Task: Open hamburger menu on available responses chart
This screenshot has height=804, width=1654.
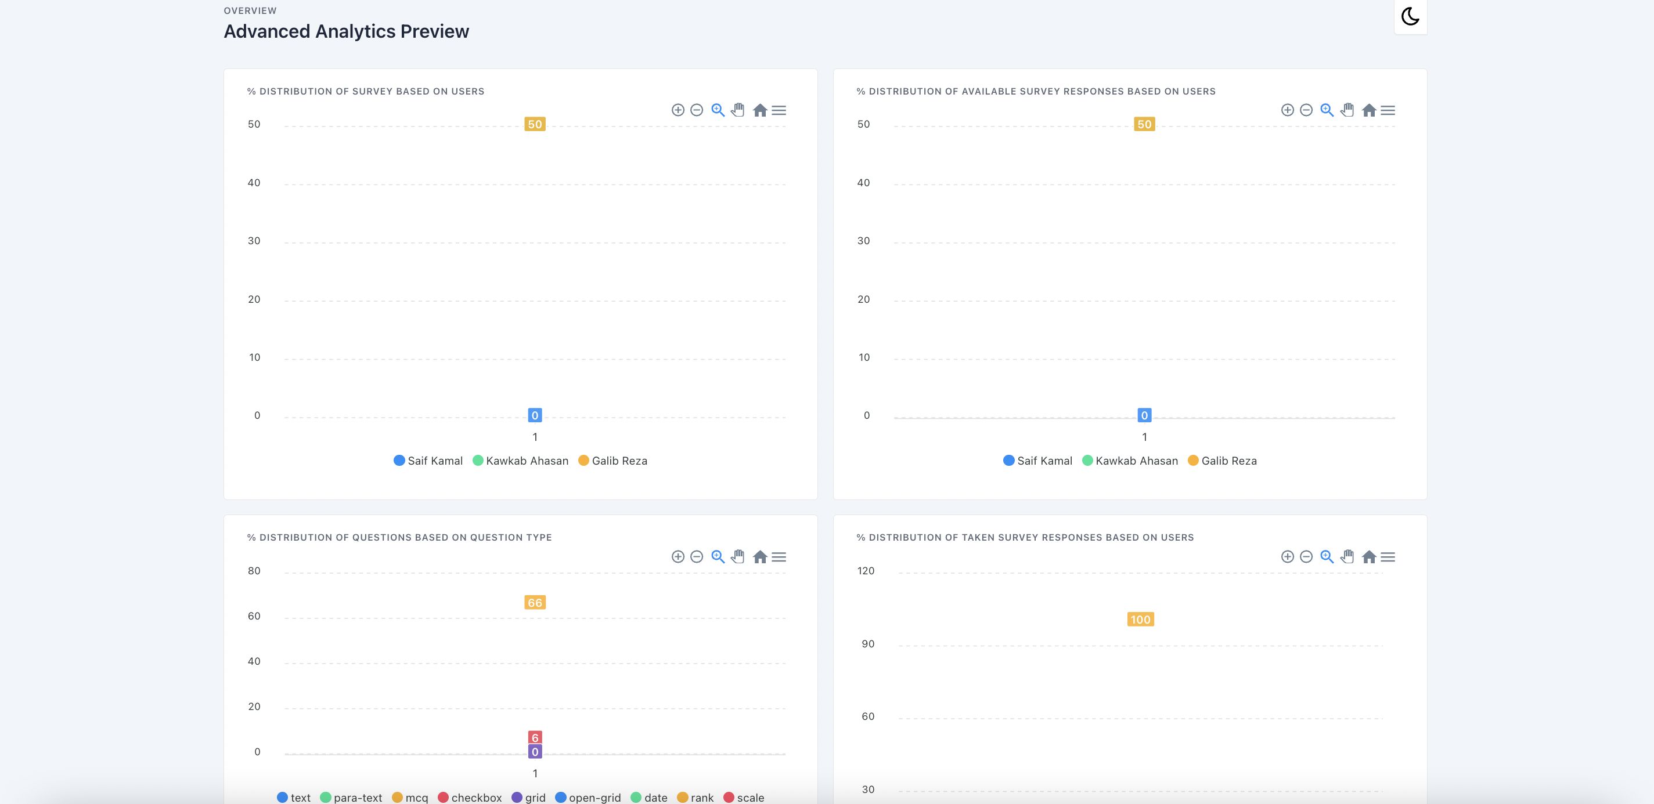Action: pyautogui.click(x=1388, y=110)
